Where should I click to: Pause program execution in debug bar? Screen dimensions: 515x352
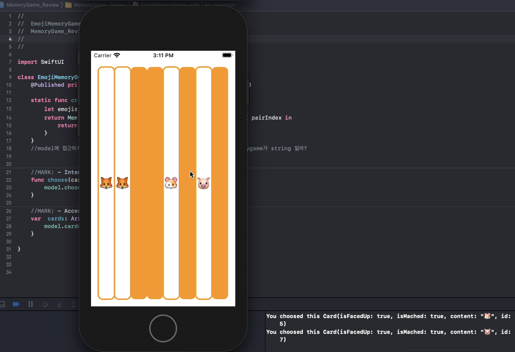point(31,304)
